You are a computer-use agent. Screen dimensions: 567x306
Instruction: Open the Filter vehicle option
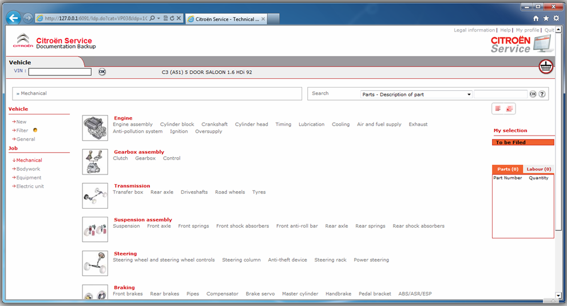pos(22,130)
